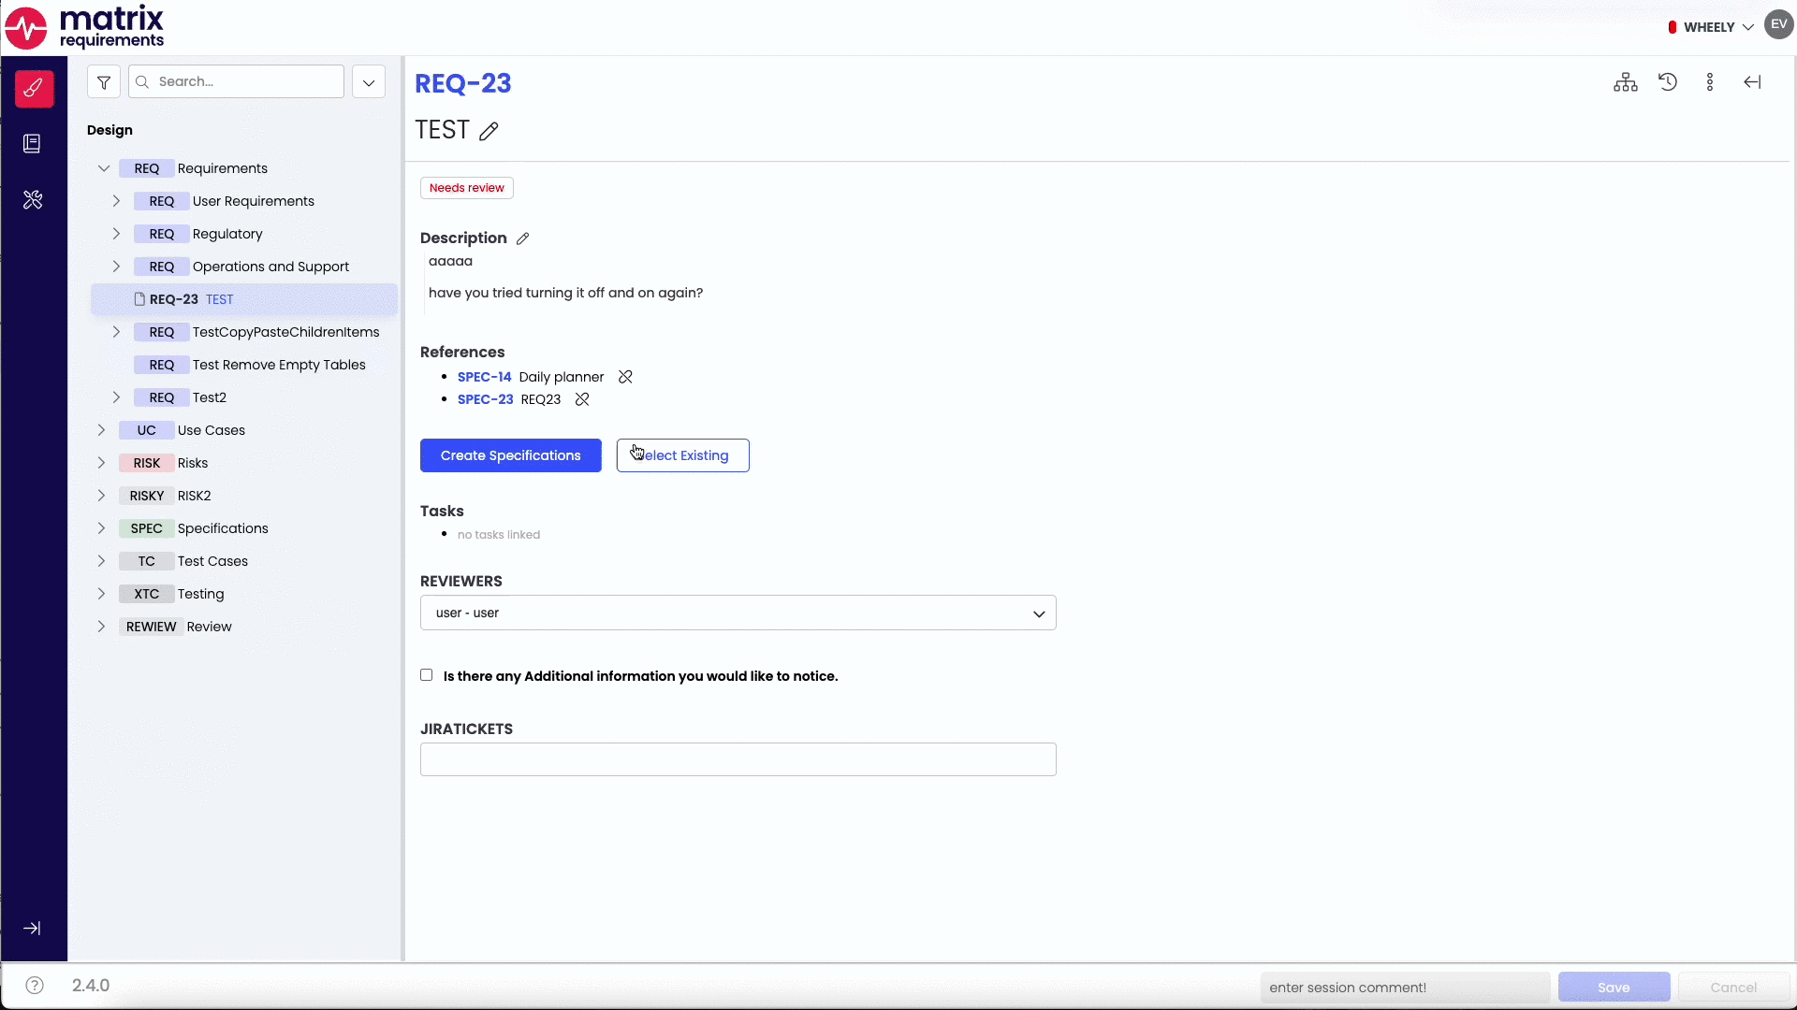Open the SPEC-14 link
Viewport: 1797px width, 1010px height.
484,377
